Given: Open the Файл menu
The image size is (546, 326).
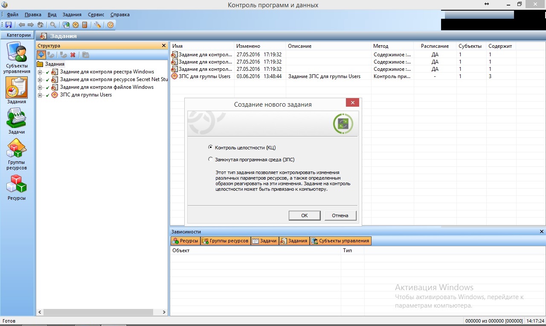Looking at the screenshot, I should tap(12, 15).
